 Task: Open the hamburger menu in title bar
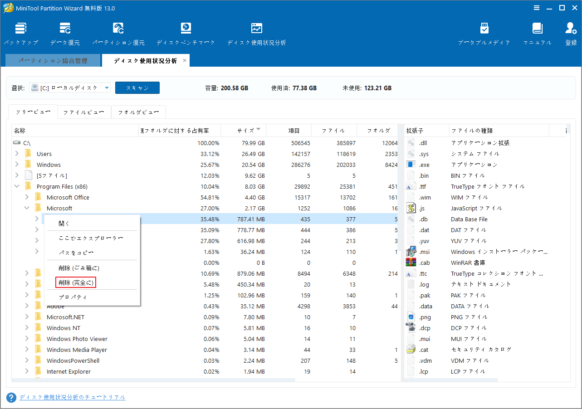click(x=537, y=8)
